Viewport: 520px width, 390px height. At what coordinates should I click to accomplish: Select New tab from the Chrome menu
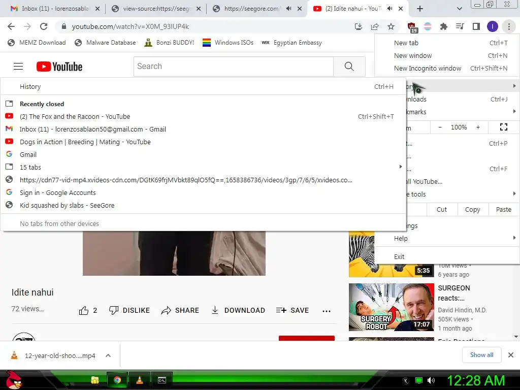(x=447, y=43)
